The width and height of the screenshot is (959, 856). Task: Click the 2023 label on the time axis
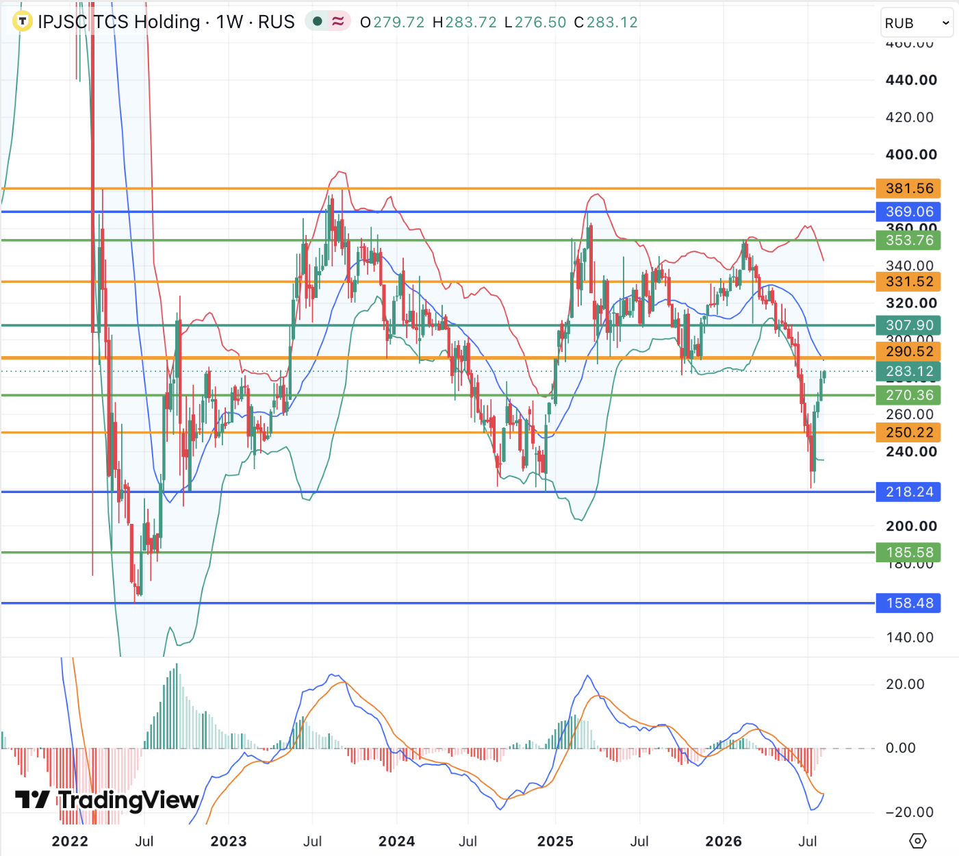[x=229, y=842]
